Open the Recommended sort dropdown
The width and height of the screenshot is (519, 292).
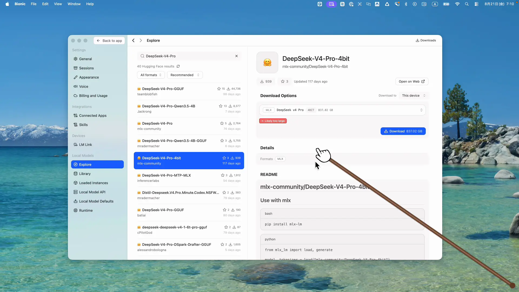pyautogui.click(x=185, y=75)
